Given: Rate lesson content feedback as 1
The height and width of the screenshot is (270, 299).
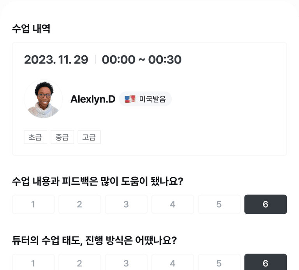Looking at the screenshot, I should coord(33,205).
